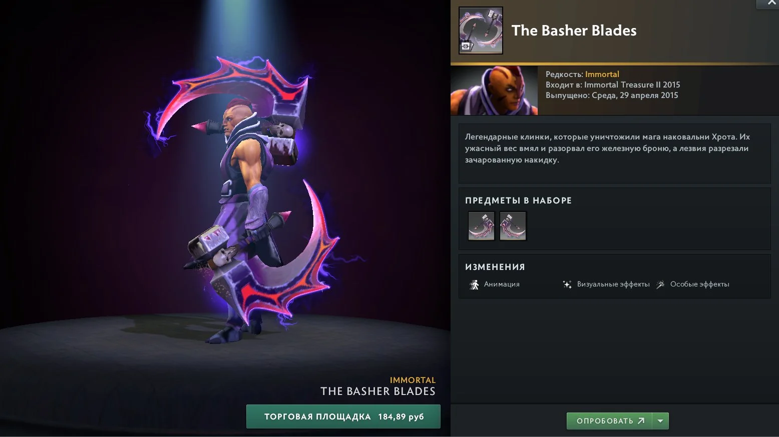
Task: Click the Опробовать button
Action: pyautogui.click(x=609, y=421)
